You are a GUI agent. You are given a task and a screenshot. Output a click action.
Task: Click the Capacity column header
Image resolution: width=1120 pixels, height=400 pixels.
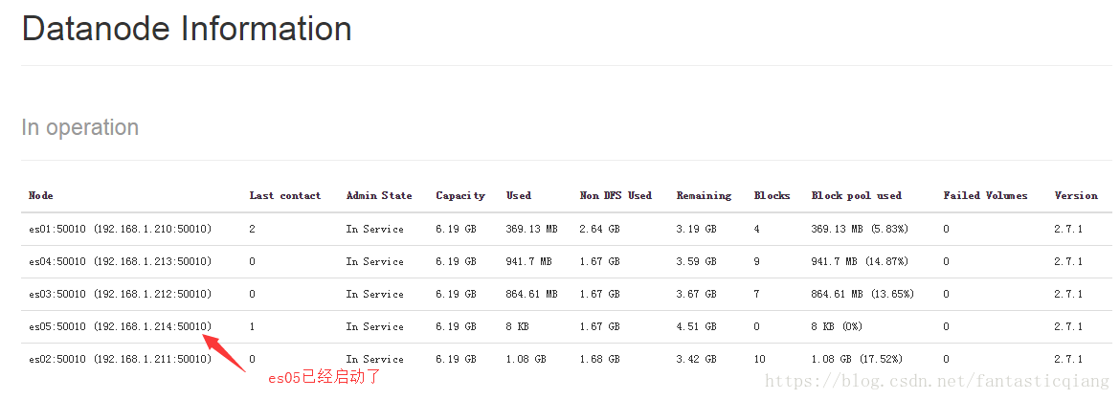(460, 195)
